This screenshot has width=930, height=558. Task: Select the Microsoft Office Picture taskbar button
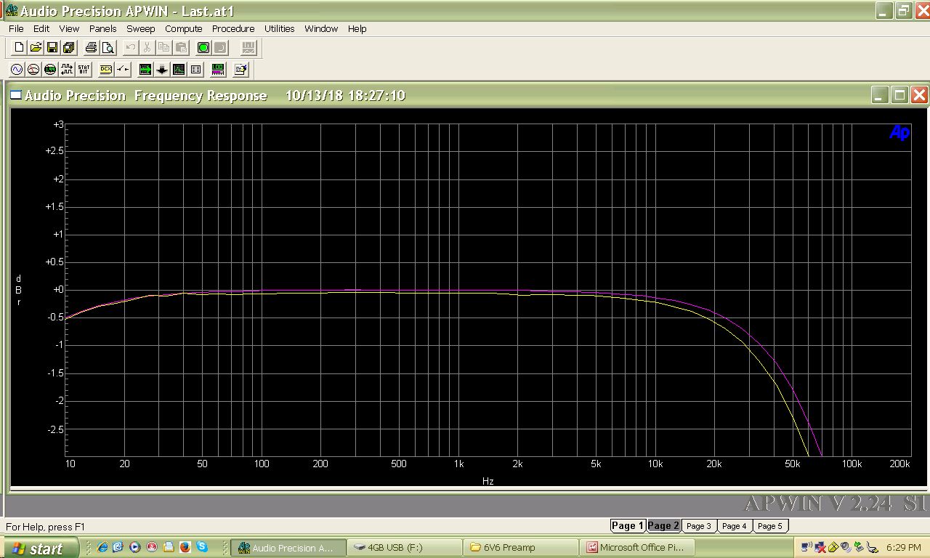636,548
